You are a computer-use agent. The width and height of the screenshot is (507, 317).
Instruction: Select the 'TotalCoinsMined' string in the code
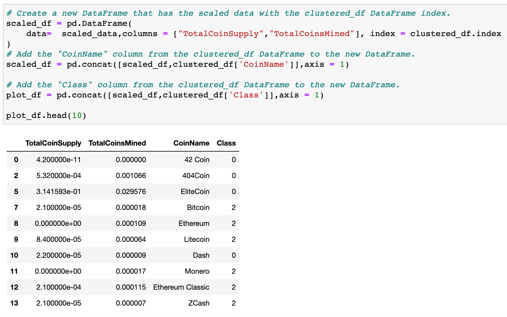click(312, 34)
